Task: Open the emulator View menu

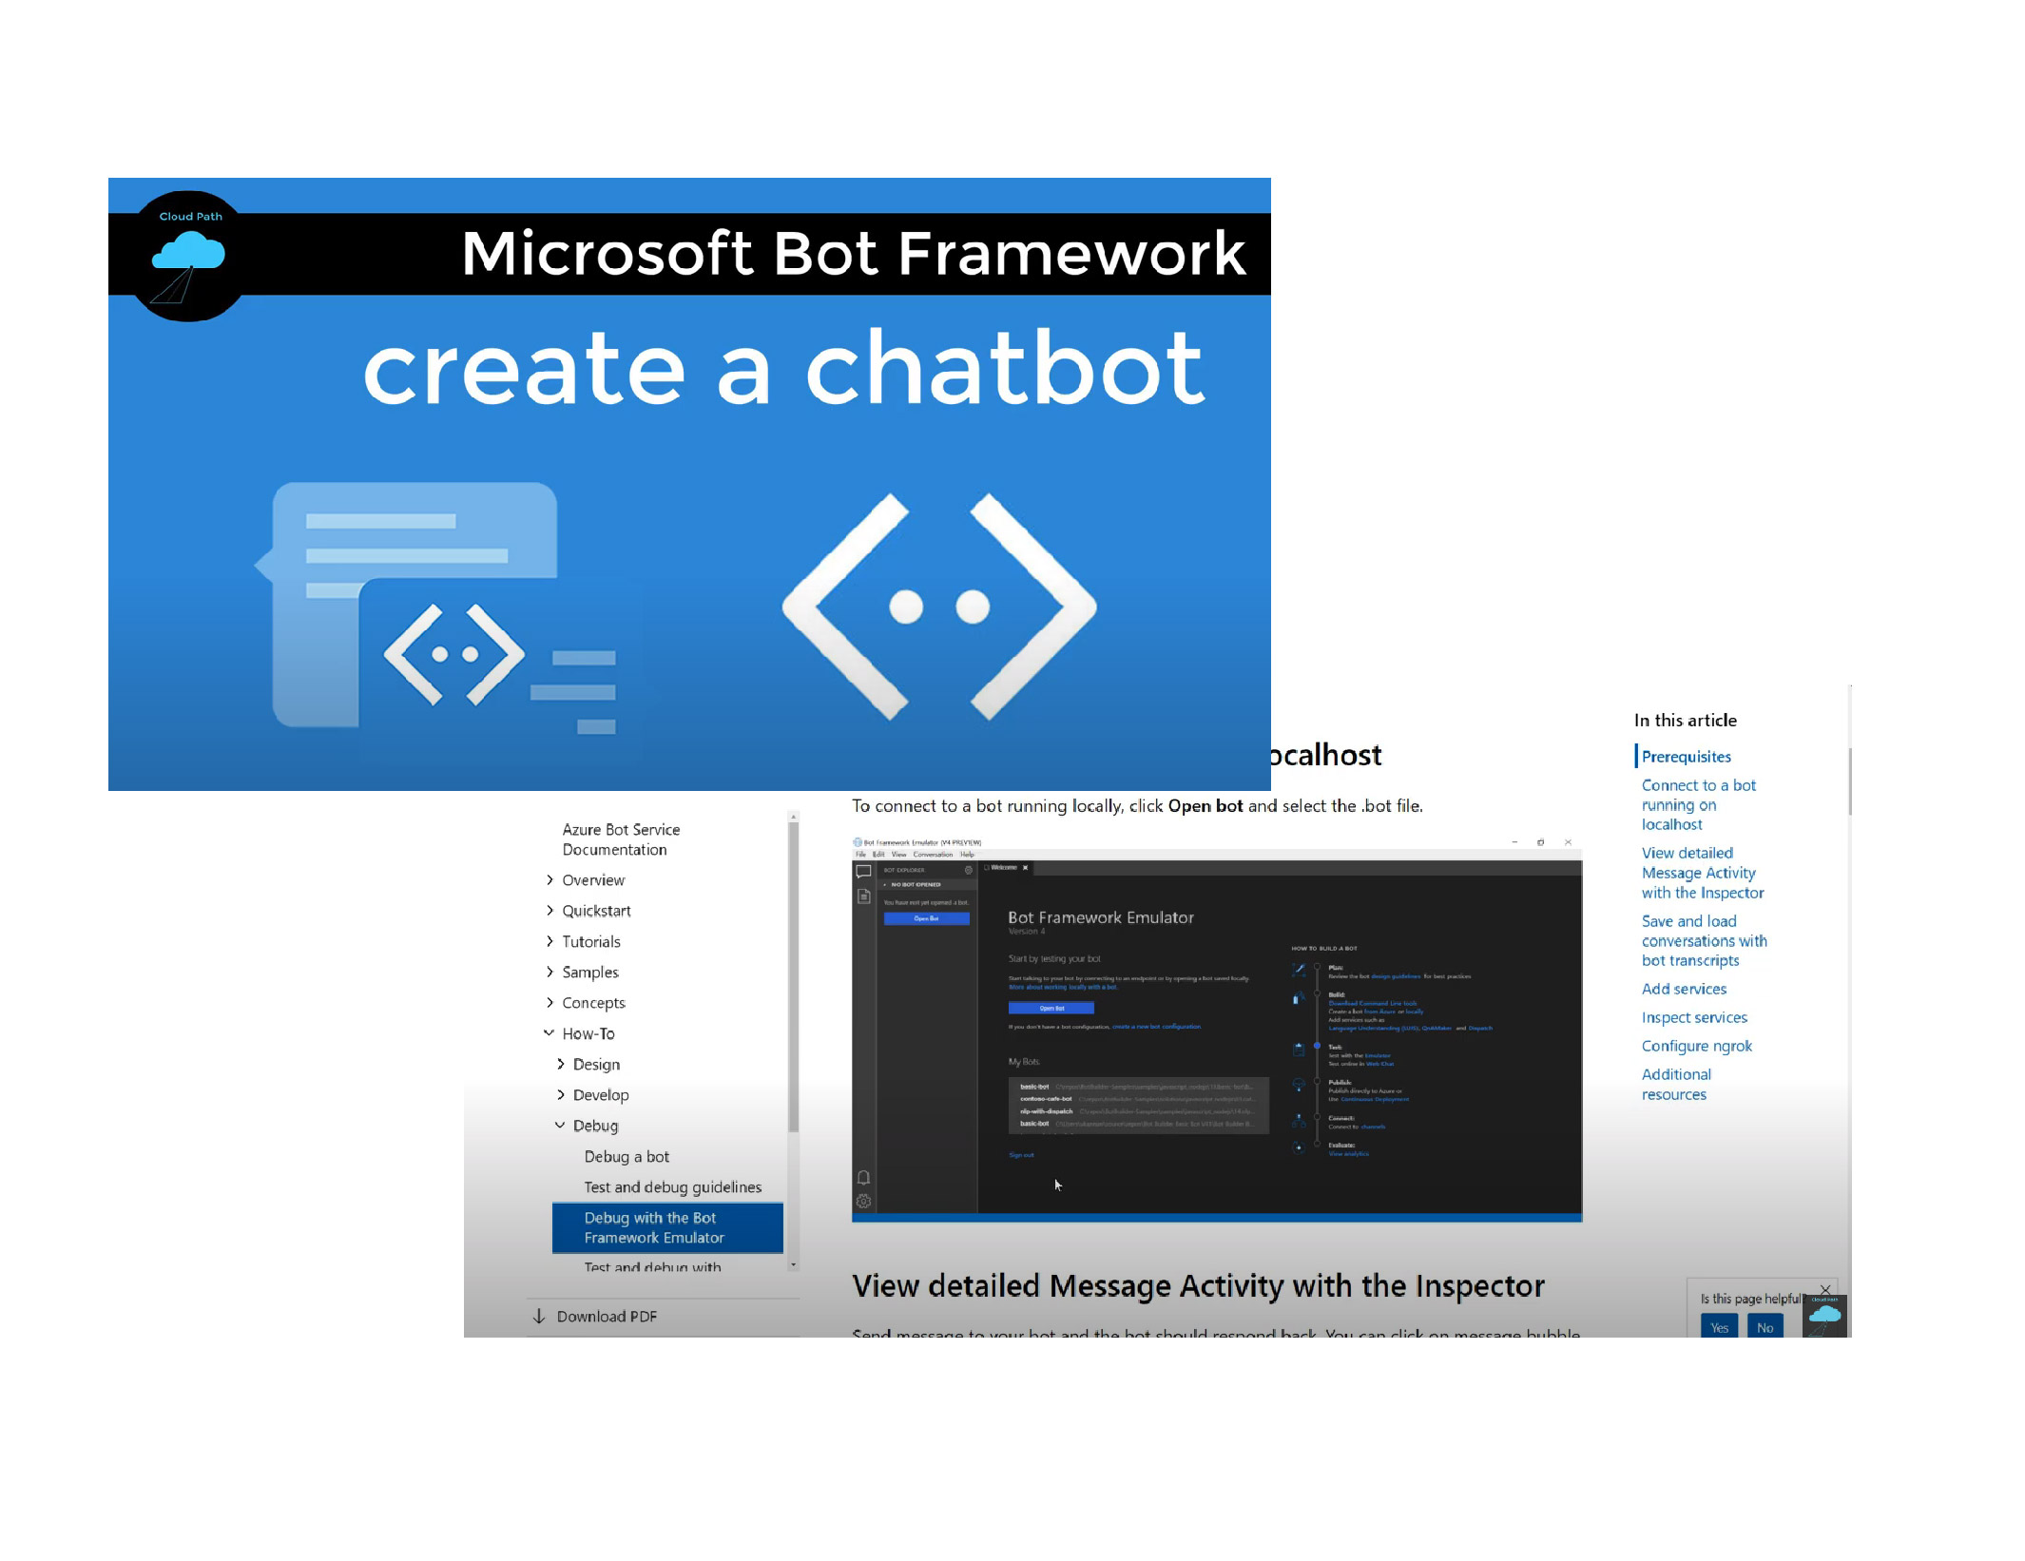Action: point(898,855)
